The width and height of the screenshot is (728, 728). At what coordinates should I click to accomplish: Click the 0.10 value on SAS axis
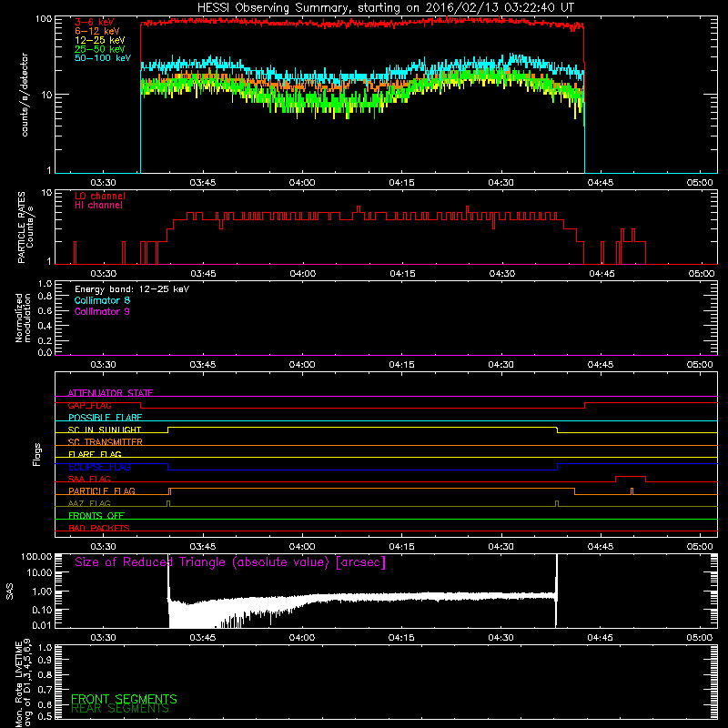coord(41,610)
